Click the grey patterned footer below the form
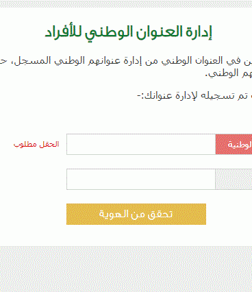 126,269
